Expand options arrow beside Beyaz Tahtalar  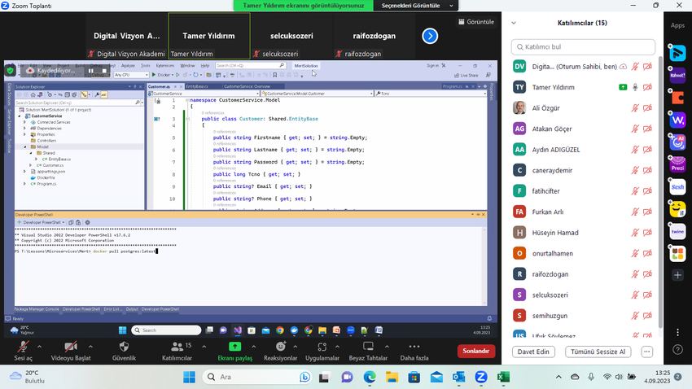pyautogui.click(x=387, y=347)
